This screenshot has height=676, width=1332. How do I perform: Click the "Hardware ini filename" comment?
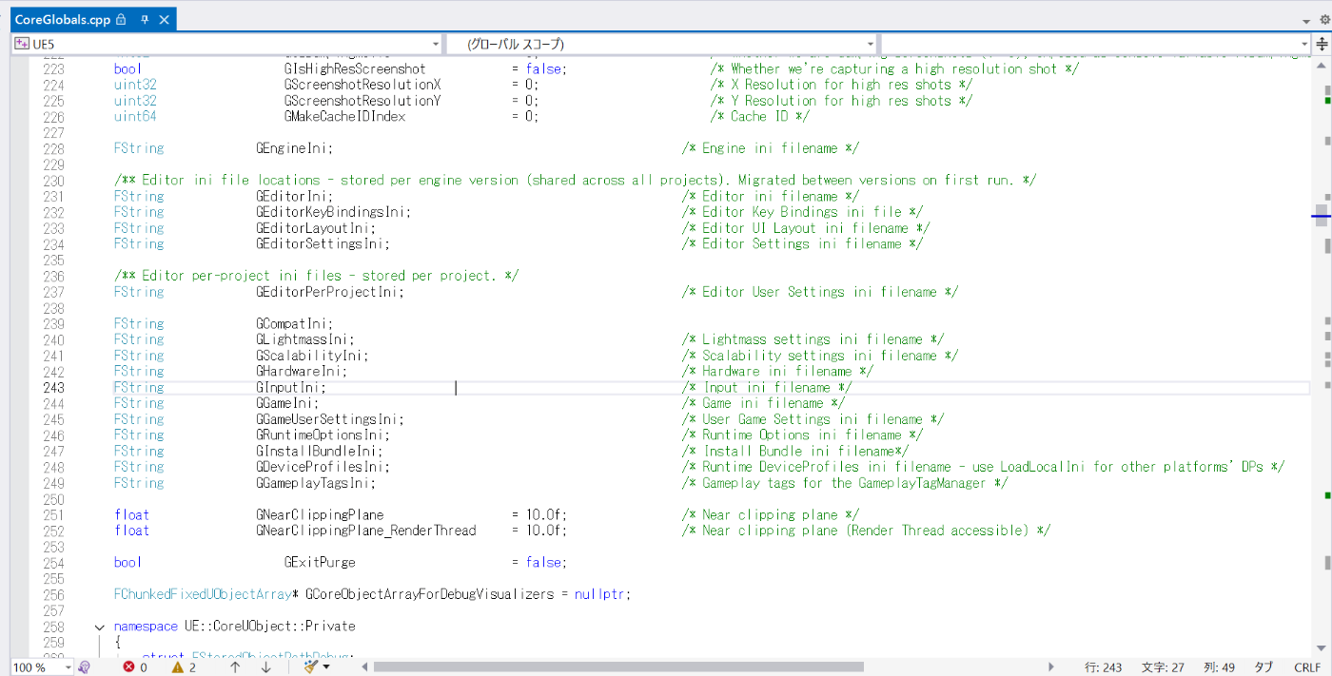(x=779, y=372)
